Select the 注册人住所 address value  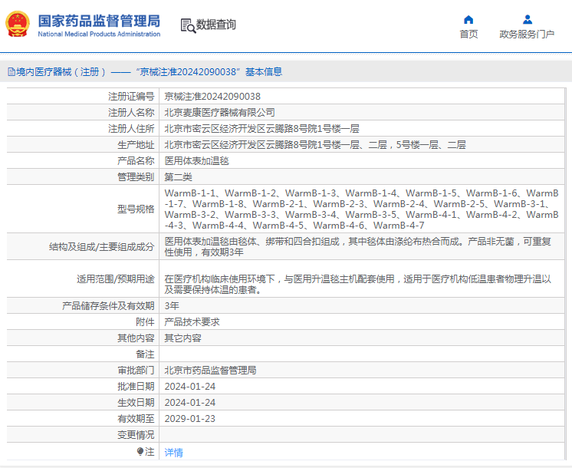(x=262, y=128)
